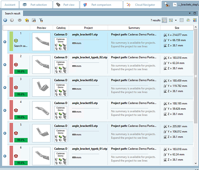Click the save results disk icon
Image resolution: width=199 pixels, height=170 pixels.
click(34, 20)
